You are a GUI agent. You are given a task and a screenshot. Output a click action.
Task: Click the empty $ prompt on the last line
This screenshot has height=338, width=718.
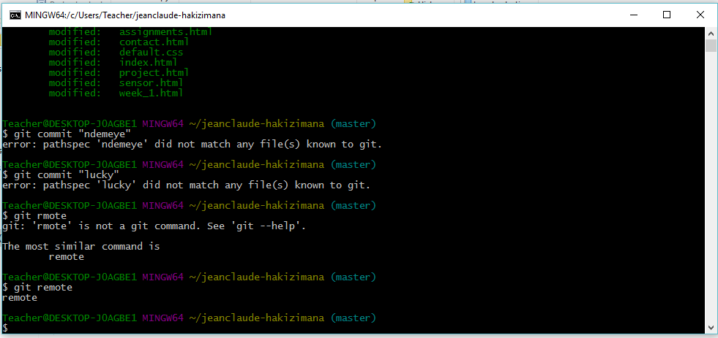[x=5, y=328]
